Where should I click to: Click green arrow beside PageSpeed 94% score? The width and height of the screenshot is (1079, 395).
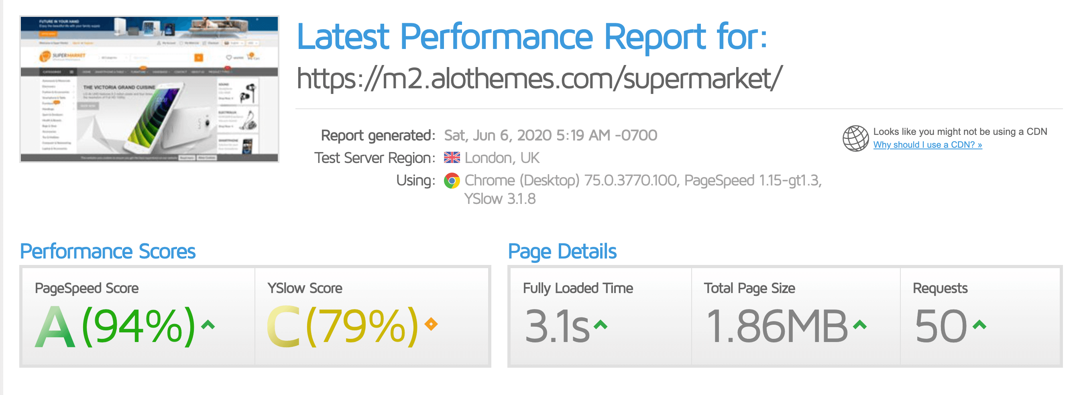pyautogui.click(x=208, y=325)
